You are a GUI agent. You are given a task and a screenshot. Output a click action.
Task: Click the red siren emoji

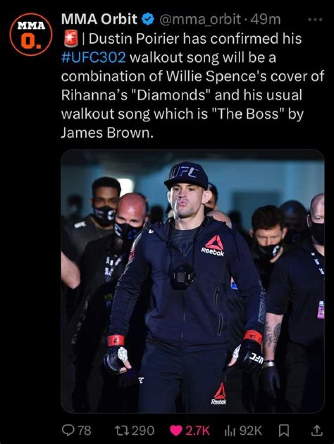tap(71, 39)
